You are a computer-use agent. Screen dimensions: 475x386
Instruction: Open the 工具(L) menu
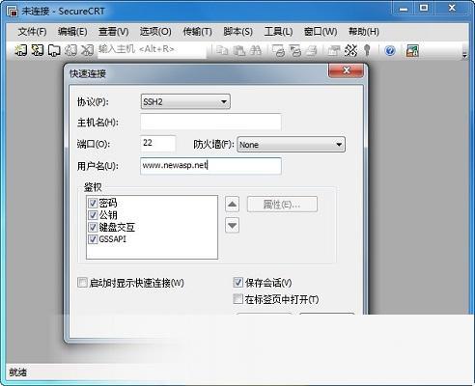click(x=278, y=32)
